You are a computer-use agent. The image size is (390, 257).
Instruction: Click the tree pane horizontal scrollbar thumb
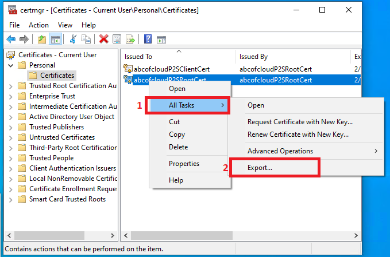[x=49, y=235]
